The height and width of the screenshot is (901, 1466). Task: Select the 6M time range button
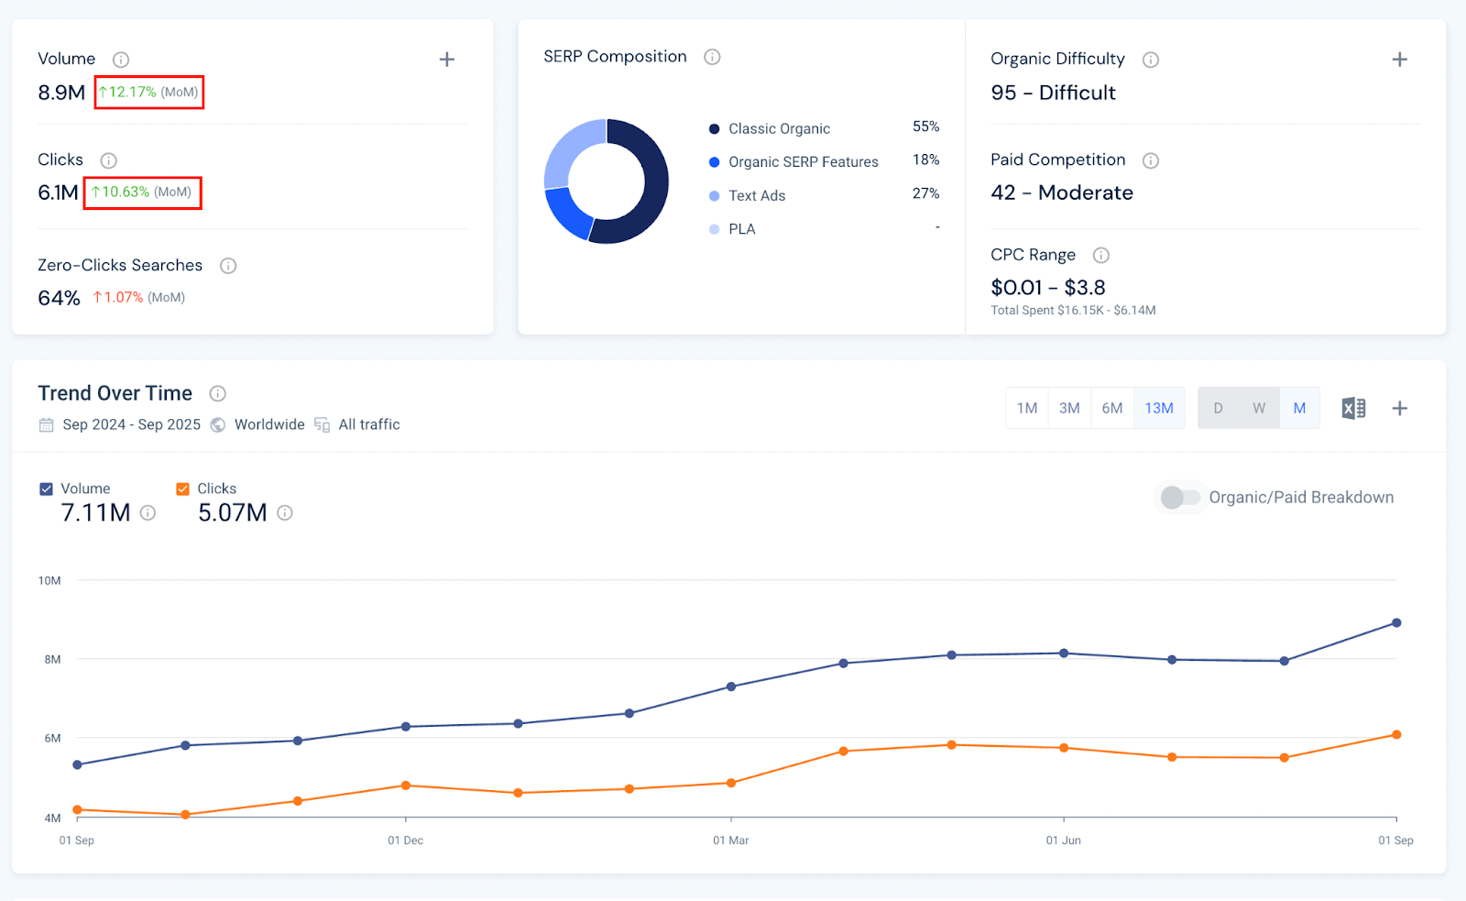tap(1112, 408)
